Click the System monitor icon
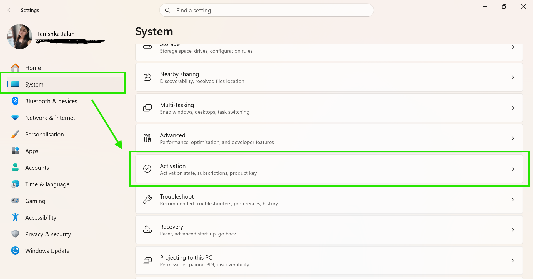The height and width of the screenshot is (279, 533). 15,84
